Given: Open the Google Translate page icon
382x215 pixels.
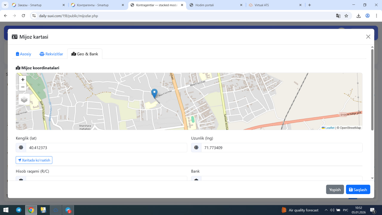Looking at the screenshot, I should coord(338,16).
